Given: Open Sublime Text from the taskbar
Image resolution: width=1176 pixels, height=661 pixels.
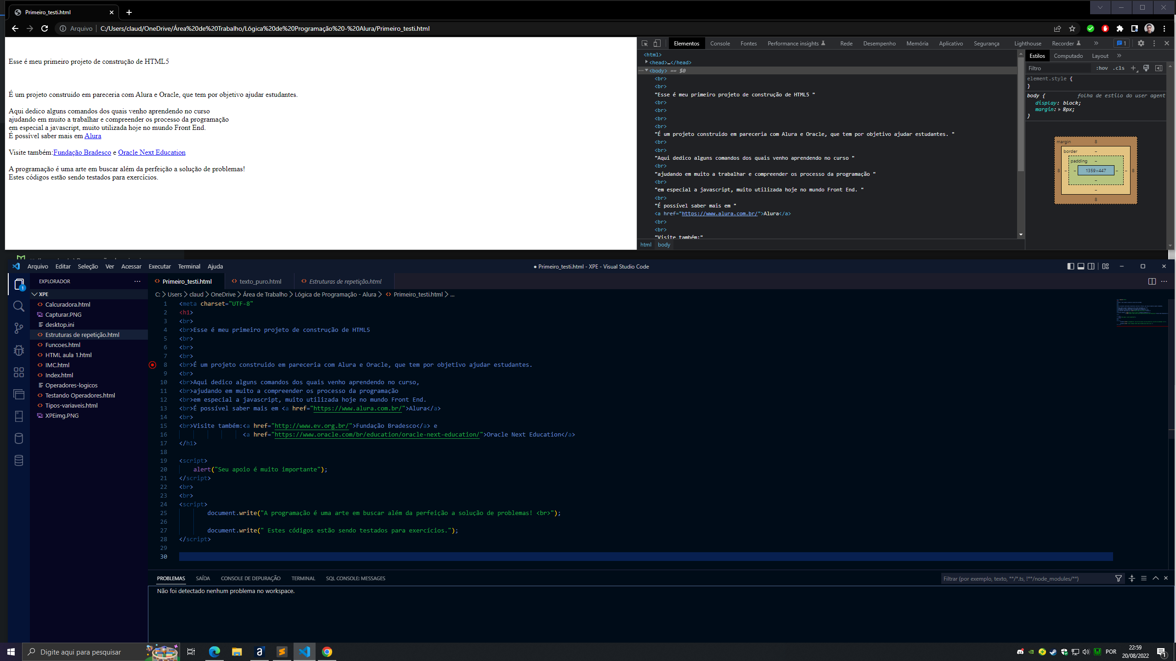Looking at the screenshot, I should coord(282,652).
